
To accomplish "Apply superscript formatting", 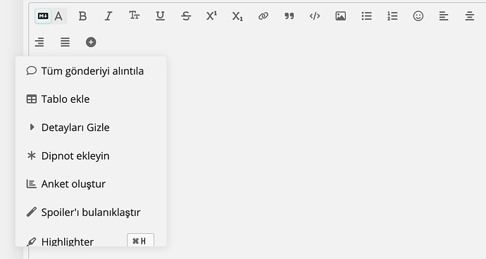I will coord(212,16).
